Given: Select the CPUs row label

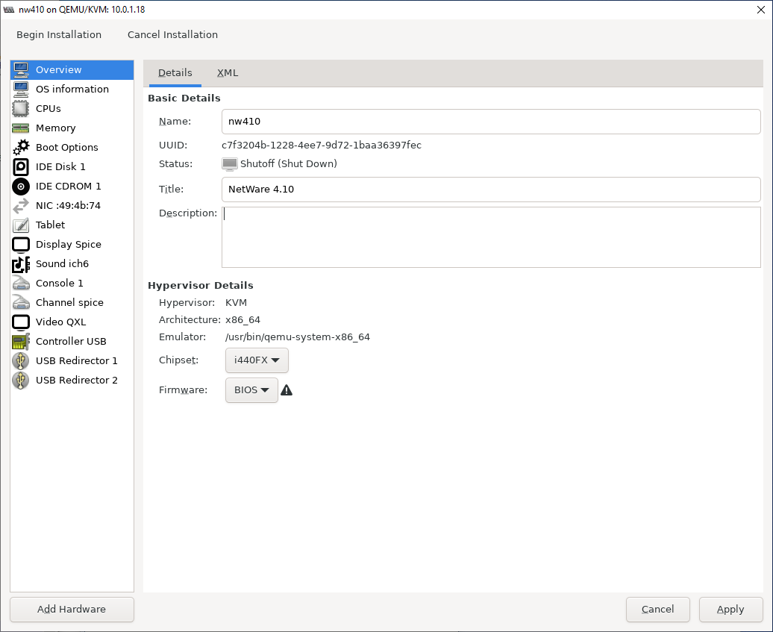Looking at the screenshot, I should (x=48, y=108).
